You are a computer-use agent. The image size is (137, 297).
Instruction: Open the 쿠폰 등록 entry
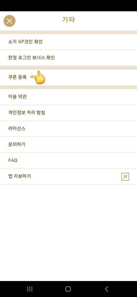click(68, 77)
